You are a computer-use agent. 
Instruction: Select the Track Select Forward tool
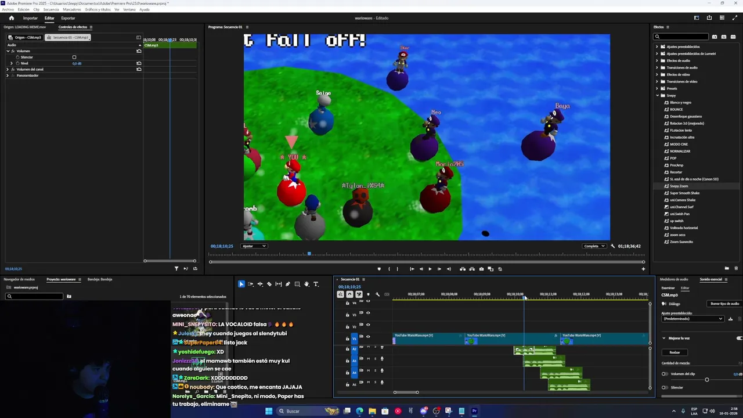251,284
